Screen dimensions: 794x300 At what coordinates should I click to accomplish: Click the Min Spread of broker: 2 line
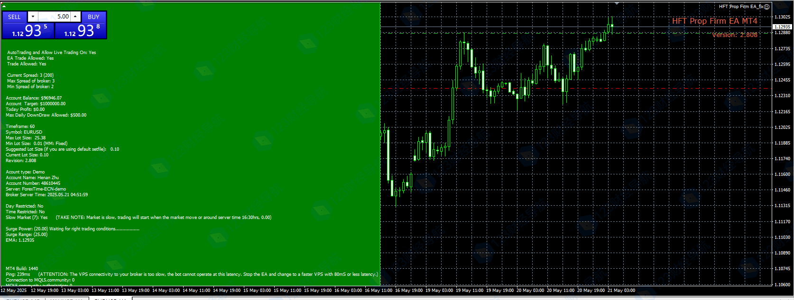click(x=30, y=87)
